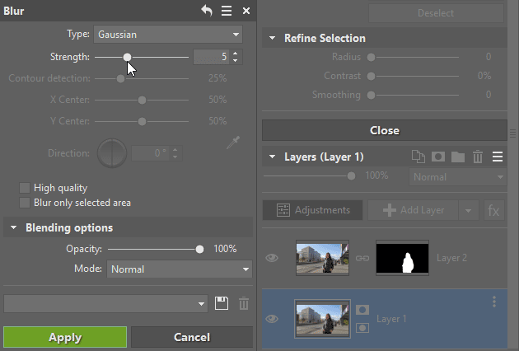This screenshot has width=519, height=351.
Task: Click the Cancel button
Action: click(192, 337)
